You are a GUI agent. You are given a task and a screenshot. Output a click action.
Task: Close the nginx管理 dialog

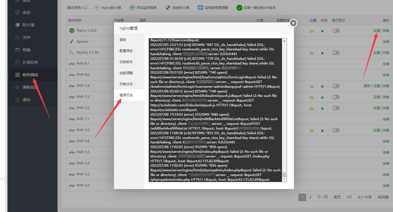click(x=293, y=23)
